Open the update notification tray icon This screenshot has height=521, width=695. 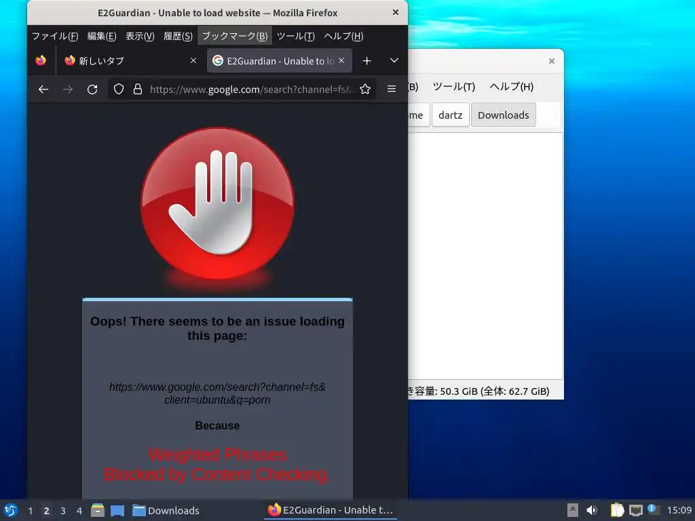pos(654,509)
